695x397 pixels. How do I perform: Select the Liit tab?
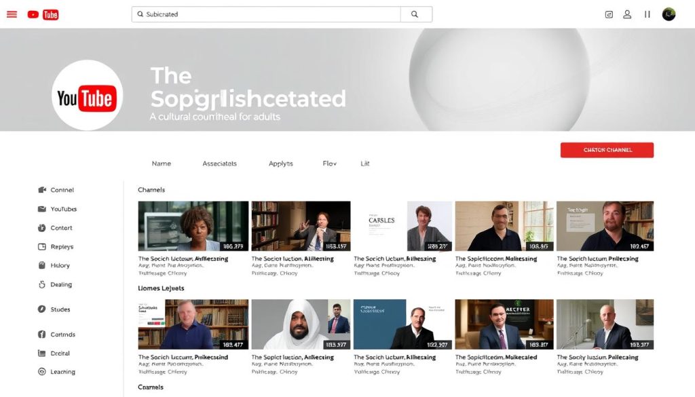click(x=364, y=163)
